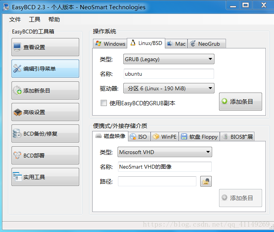
Task: Click the NeoGrub grub icon on the tab
Action: pos(193,43)
